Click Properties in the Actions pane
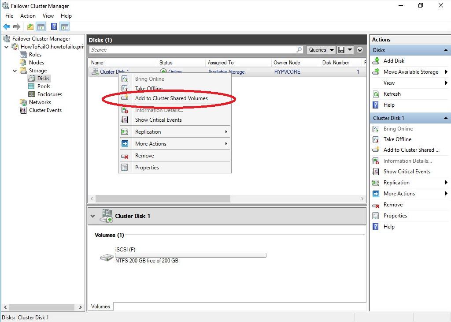Viewport: 451px width, 322px height. tap(395, 216)
